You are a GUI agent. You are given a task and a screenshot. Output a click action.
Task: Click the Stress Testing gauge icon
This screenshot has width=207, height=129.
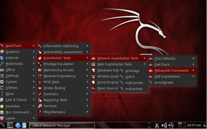[x=40, y=88]
